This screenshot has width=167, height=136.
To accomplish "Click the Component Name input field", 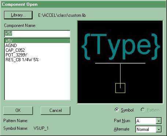I will pyautogui.click(x=37, y=34).
